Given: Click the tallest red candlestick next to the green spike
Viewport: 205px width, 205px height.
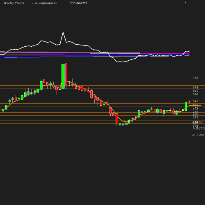Looking at the screenshot, I should pyautogui.click(x=66, y=74).
